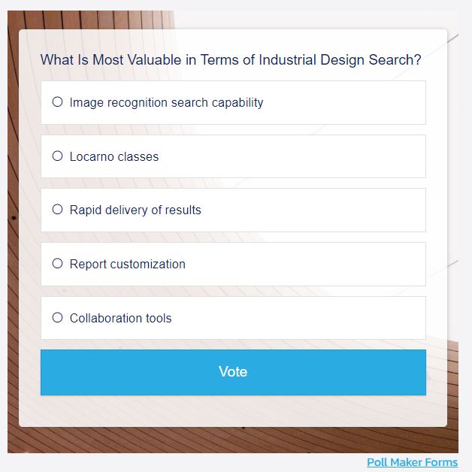
Task: Click the "Collaboration tools" option text
Action: click(120, 318)
